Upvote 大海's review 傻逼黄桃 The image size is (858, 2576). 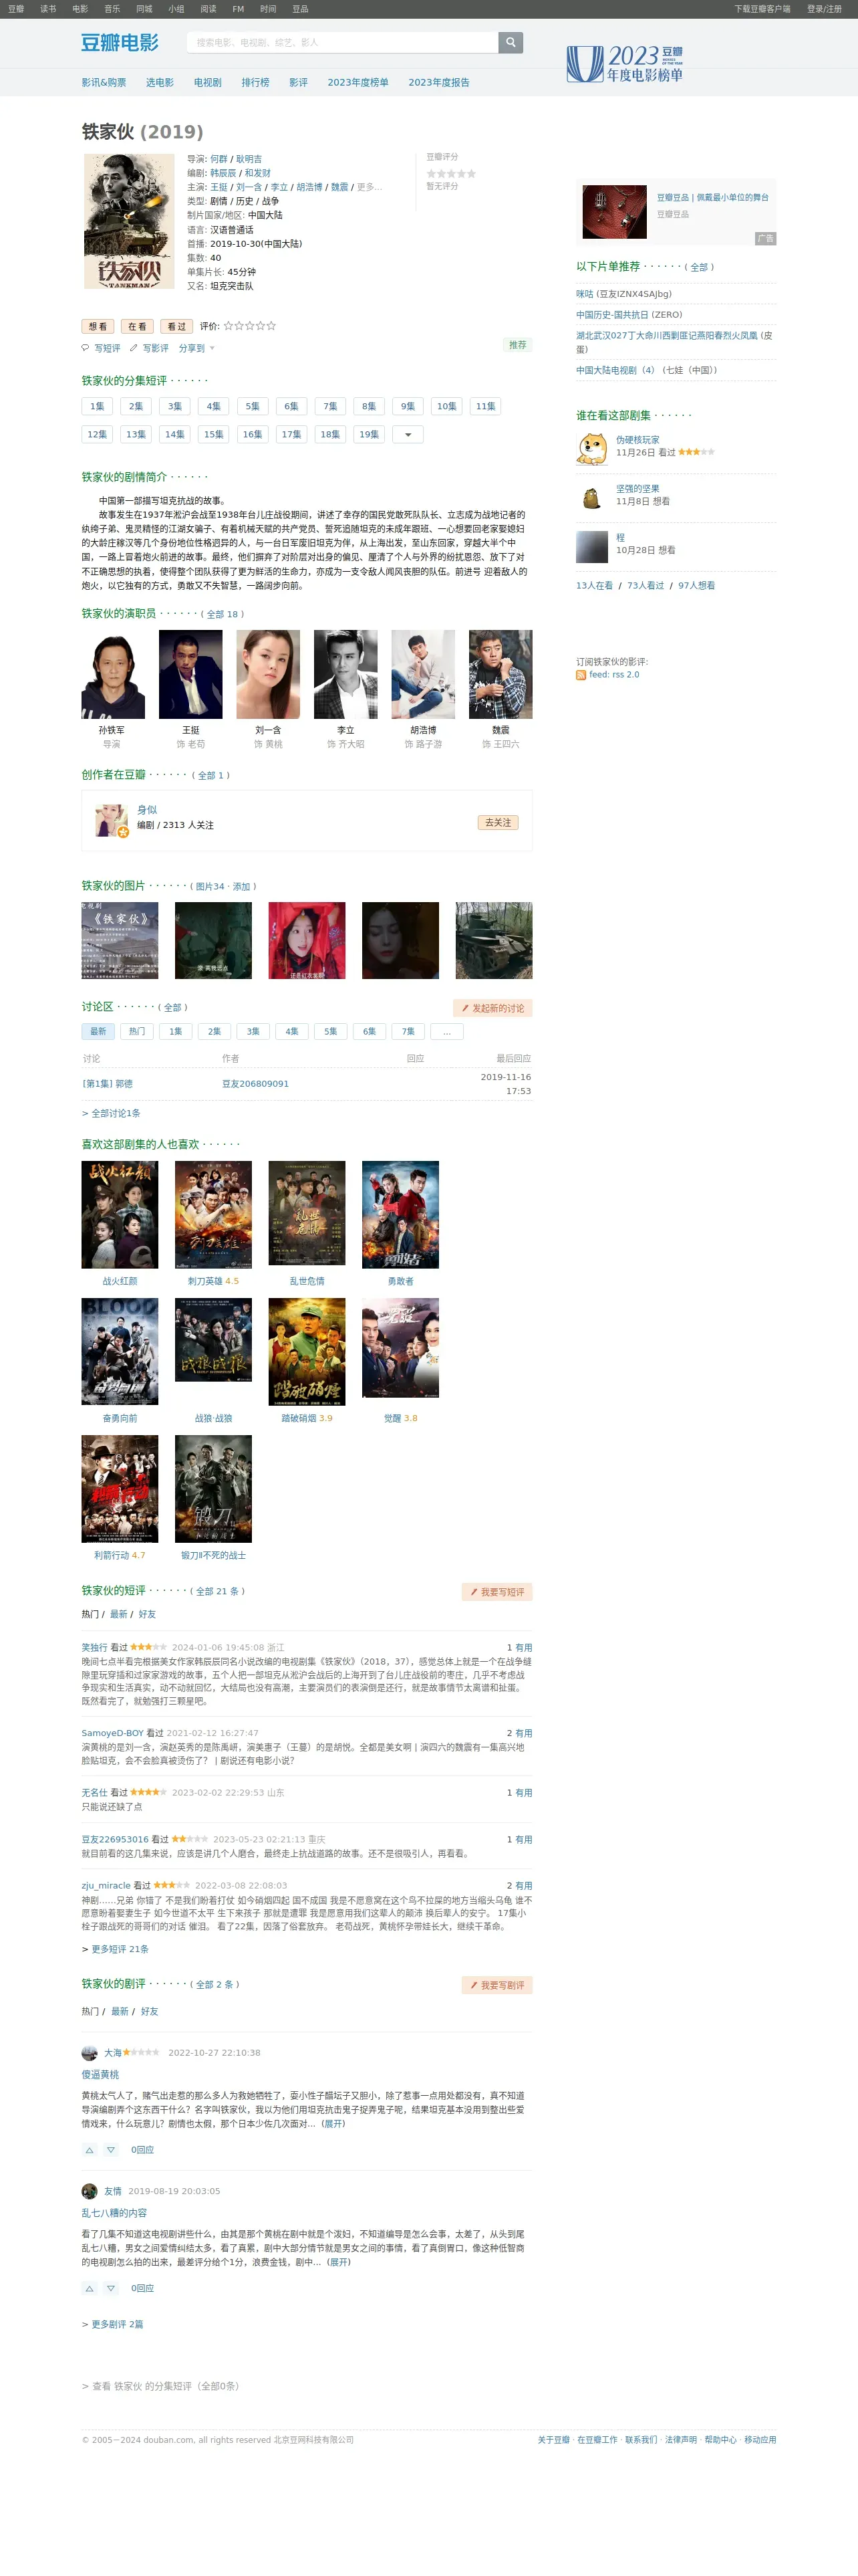pyautogui.click(x=89, y=2150)
